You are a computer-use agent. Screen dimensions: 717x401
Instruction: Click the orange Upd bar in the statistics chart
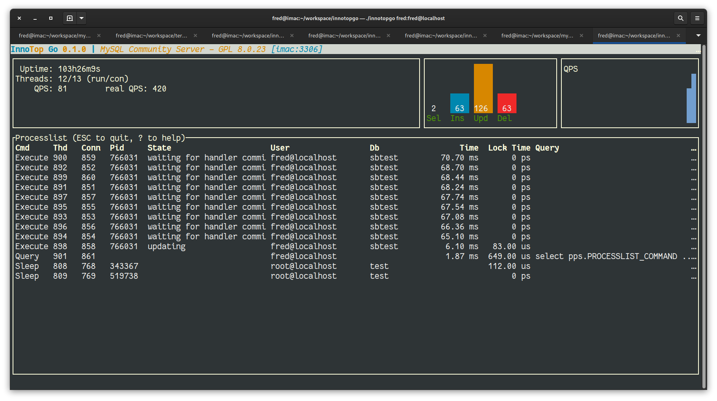click(481, 89)
